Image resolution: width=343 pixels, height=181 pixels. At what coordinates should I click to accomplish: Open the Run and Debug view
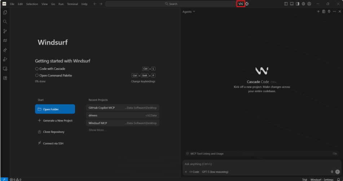click(x=5, y=59)
